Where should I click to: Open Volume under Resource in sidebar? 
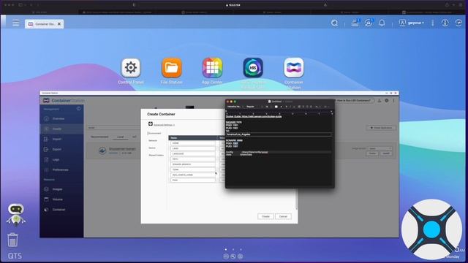point(61,199)
